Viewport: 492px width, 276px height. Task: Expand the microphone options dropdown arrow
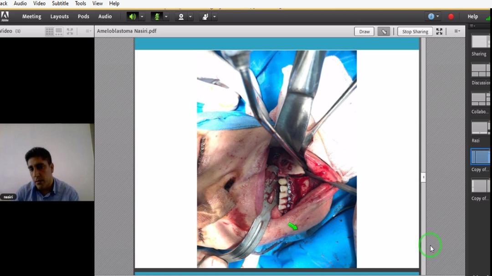(166, 16)
